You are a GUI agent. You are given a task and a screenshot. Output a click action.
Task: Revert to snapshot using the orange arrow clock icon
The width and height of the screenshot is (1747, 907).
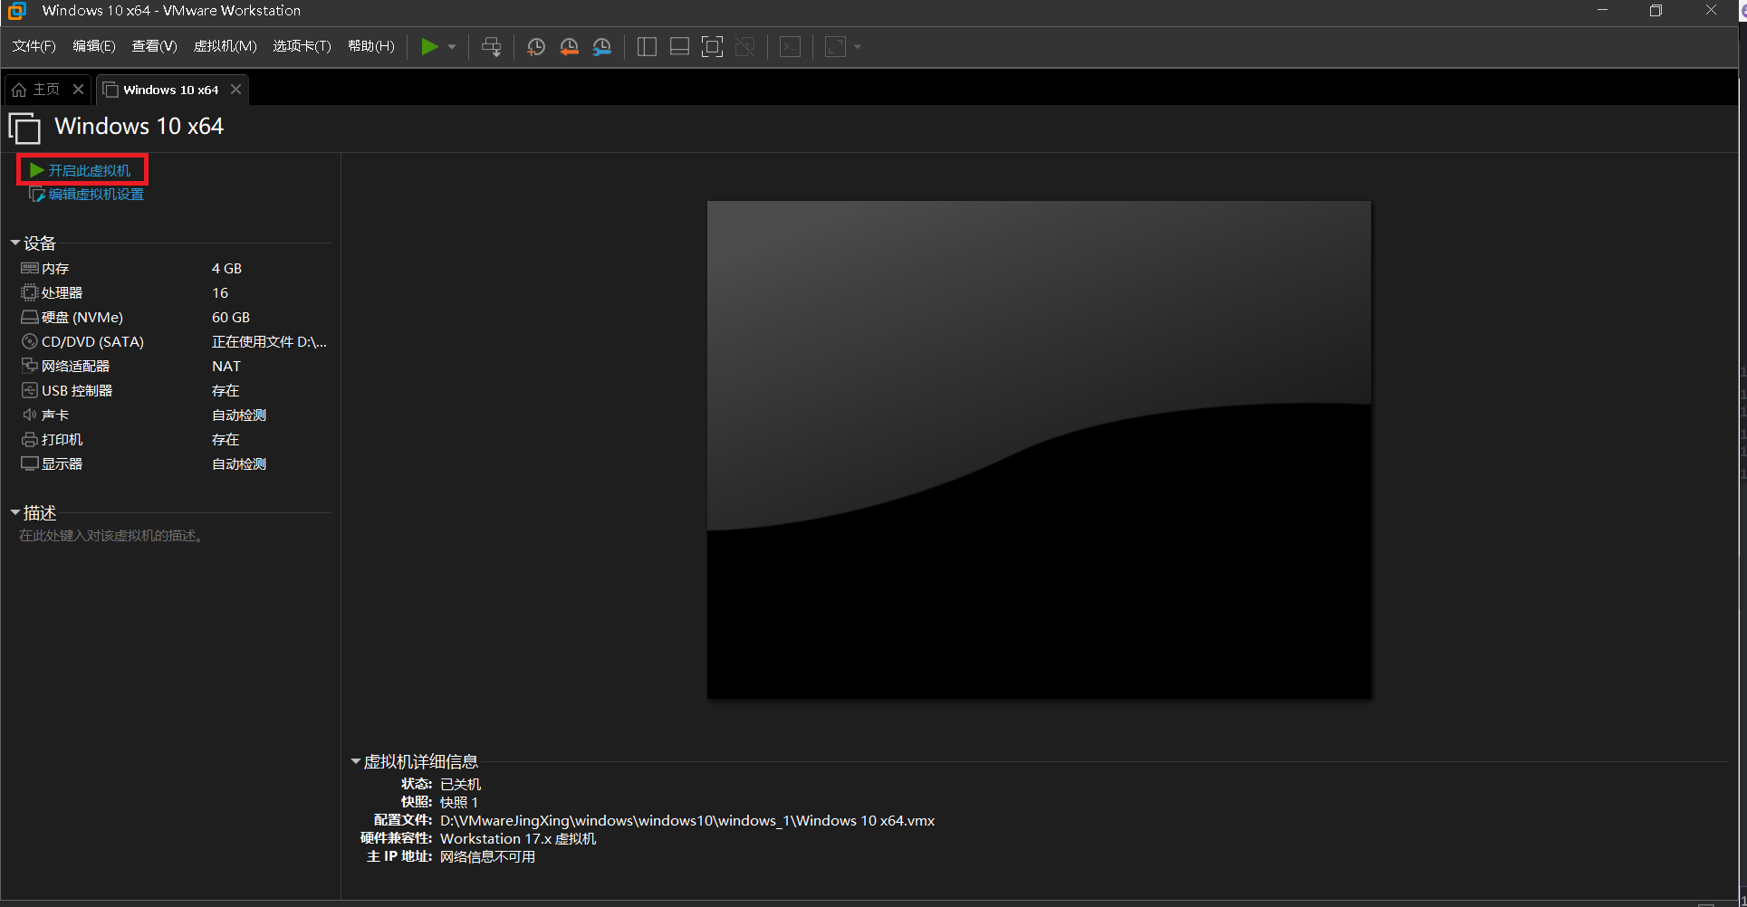(569, 47)
